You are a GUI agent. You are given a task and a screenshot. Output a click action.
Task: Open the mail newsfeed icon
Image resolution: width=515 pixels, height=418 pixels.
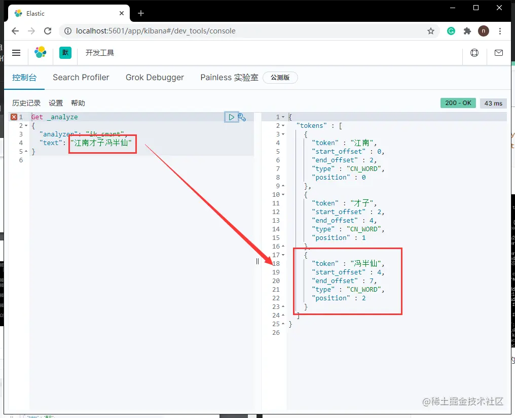(x=499, y=53)
